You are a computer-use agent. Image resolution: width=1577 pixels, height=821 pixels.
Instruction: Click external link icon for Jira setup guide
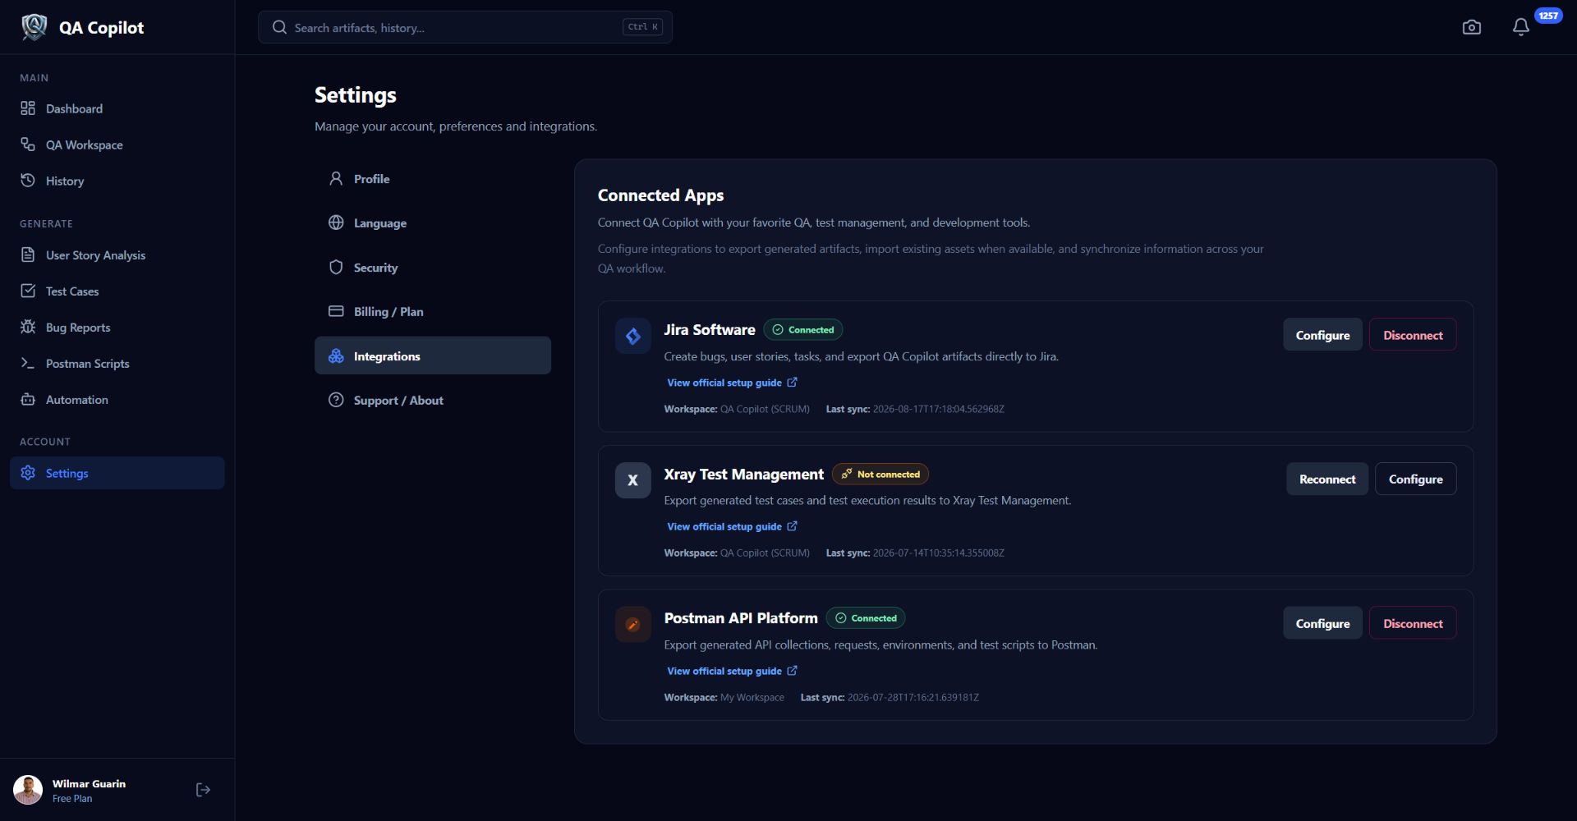(792, 382)
